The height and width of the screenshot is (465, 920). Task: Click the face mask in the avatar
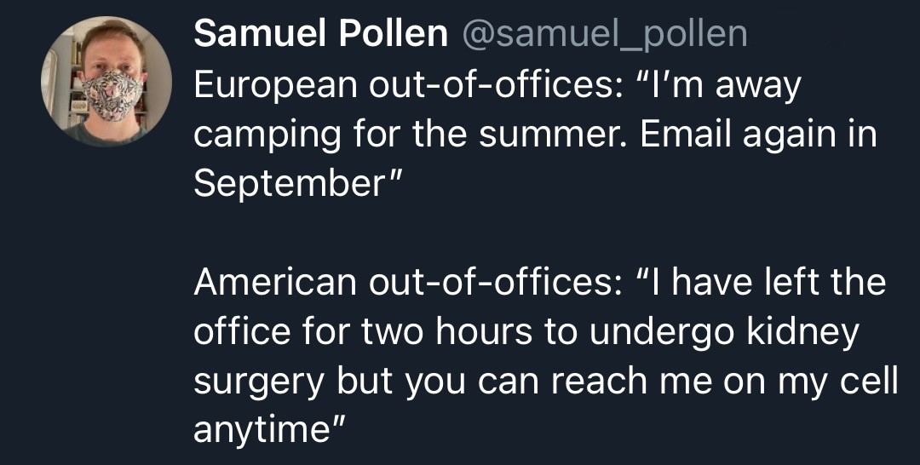pyautogui.click(x=112, y=95)
